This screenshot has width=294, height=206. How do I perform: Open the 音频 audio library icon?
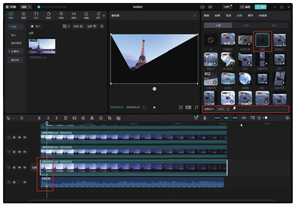24,15
